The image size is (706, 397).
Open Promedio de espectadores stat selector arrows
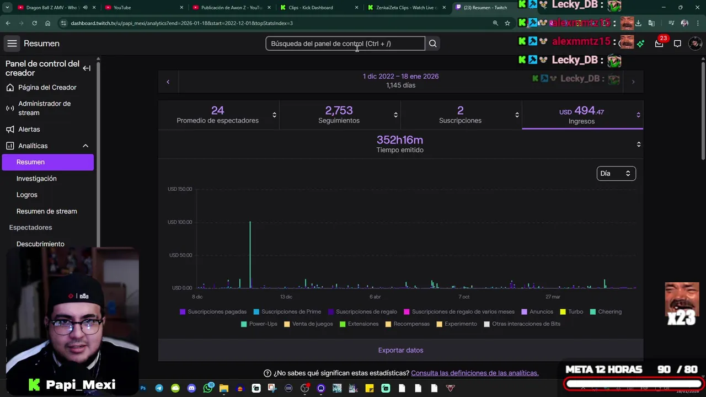tap(274, 115)
